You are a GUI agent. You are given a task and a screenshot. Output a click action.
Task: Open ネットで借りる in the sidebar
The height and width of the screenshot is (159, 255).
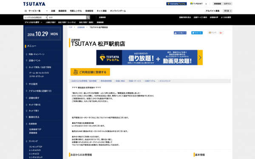(34, 105)
